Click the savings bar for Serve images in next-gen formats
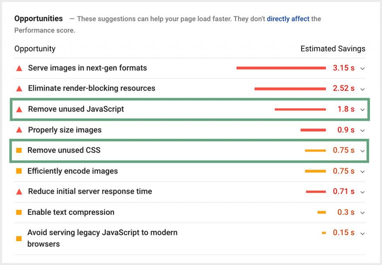 [x=282, y=68]
